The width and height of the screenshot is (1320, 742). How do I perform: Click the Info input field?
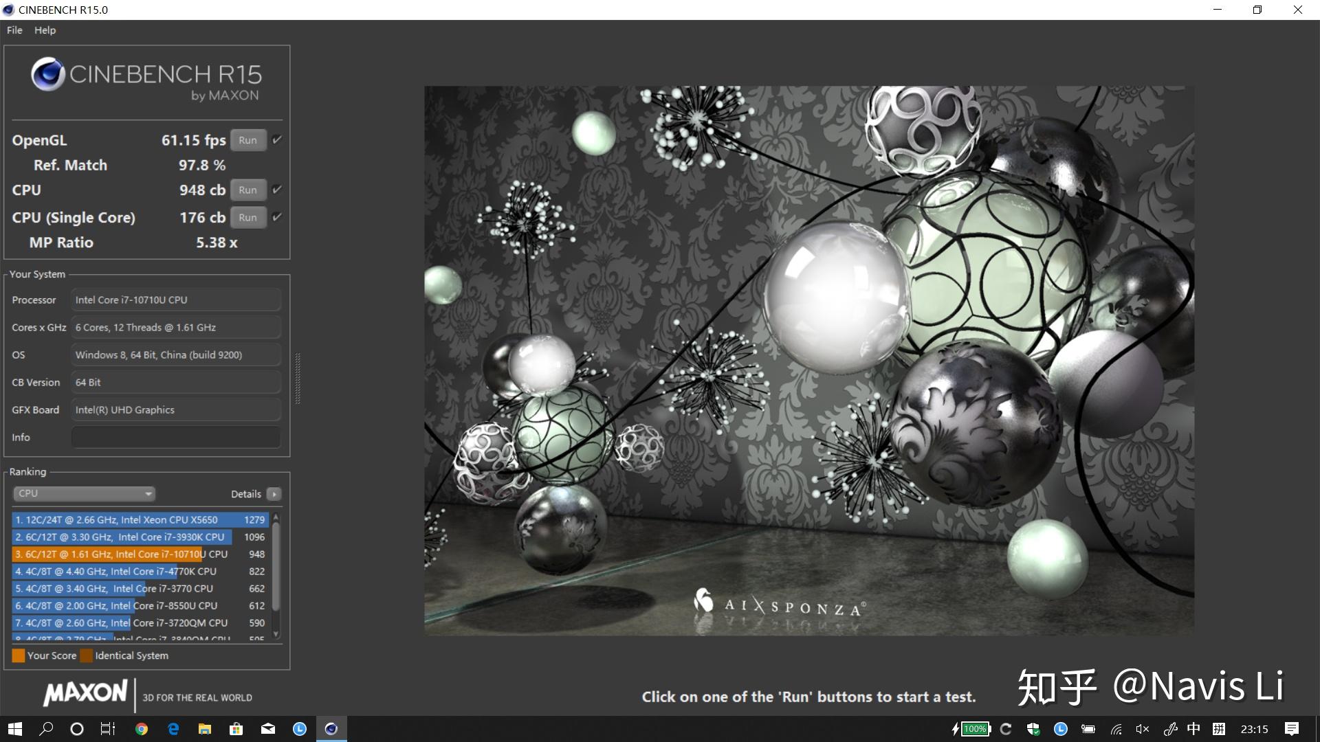coord(176,437)
